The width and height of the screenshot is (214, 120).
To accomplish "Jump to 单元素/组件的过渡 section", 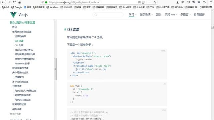I will [x=22, y=32].
